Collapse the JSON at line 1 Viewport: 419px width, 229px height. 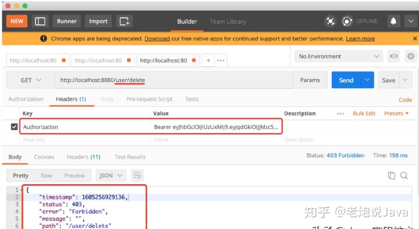[21, 189]
